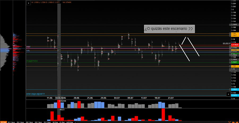The width and height of the screenshot is (239, 123).
Task: Select the 'ИЛИ СЮДА ИДЕМ???' level label
Action: 35,94
